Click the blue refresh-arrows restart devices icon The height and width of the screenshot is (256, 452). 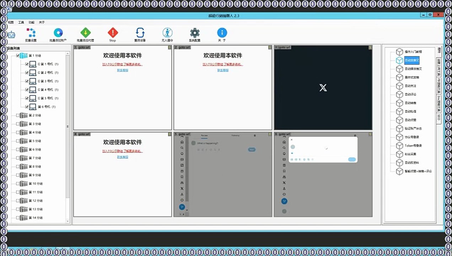pyautogui.click(x=140, y=33)
